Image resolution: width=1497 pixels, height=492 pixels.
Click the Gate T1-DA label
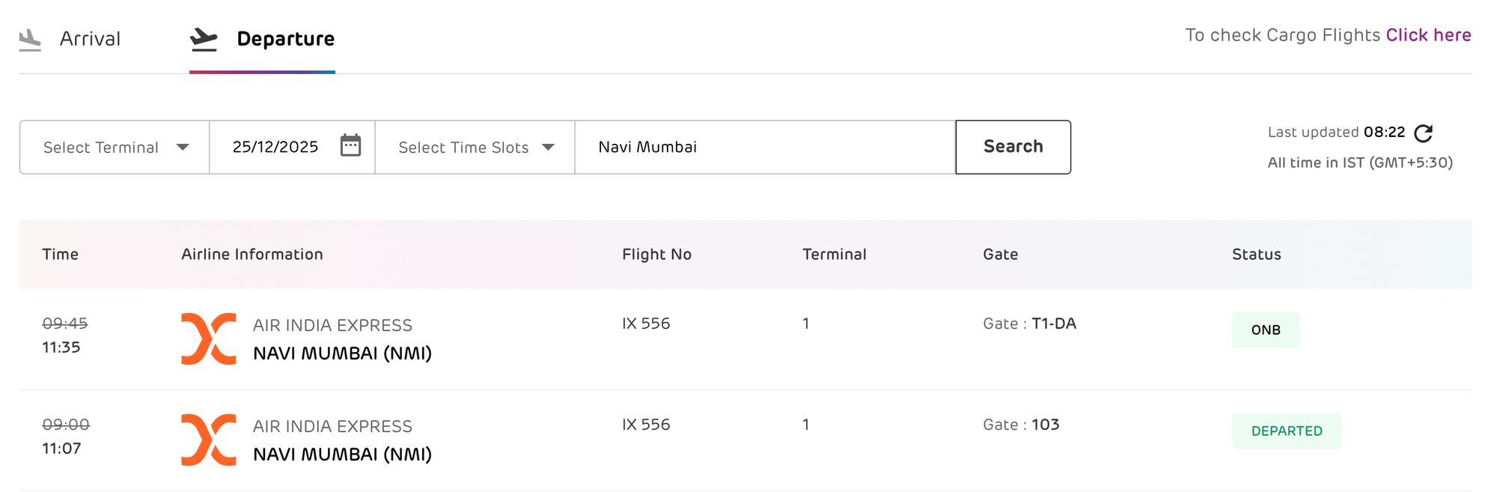(x=1029, y=324)
